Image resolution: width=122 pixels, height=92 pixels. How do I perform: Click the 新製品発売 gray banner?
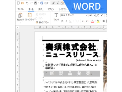tap(72, 73)
